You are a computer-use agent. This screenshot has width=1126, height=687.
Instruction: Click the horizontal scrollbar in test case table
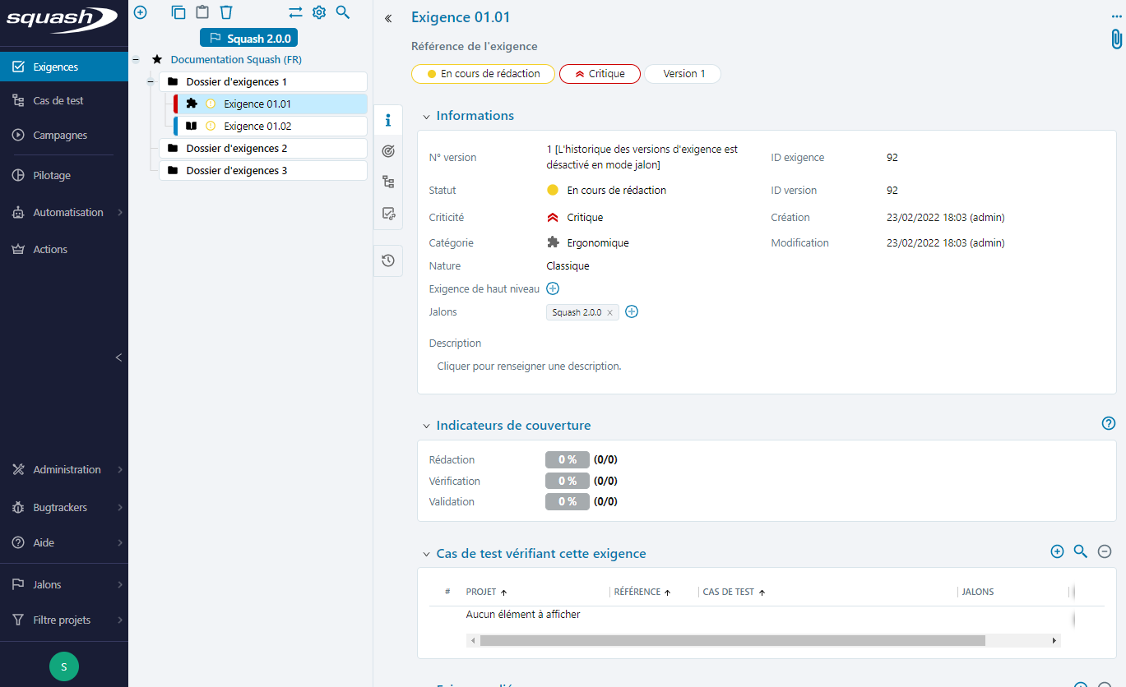click(732, 640)
